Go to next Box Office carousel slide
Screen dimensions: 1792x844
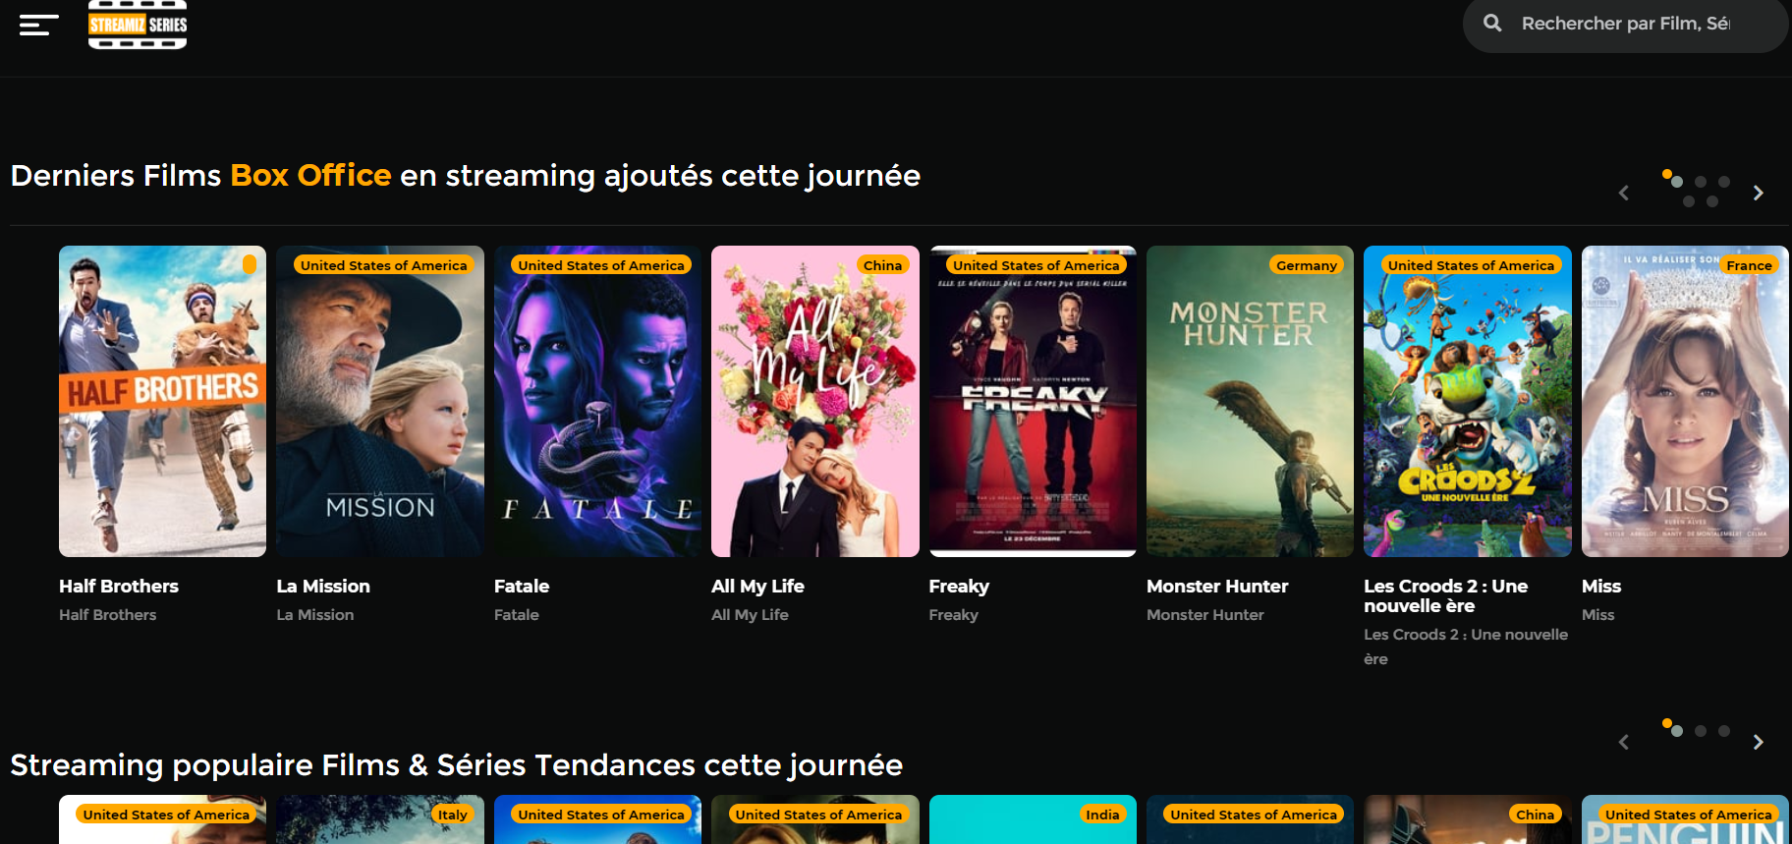[x=1759, y=193]
